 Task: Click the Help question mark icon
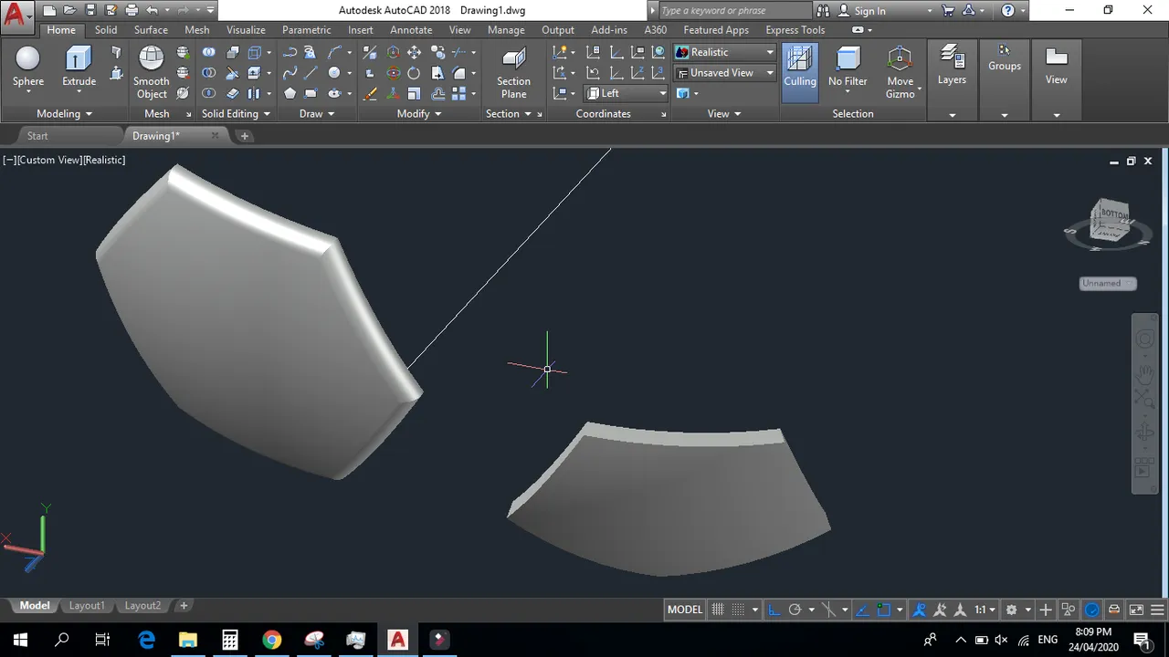(1008, 10)
